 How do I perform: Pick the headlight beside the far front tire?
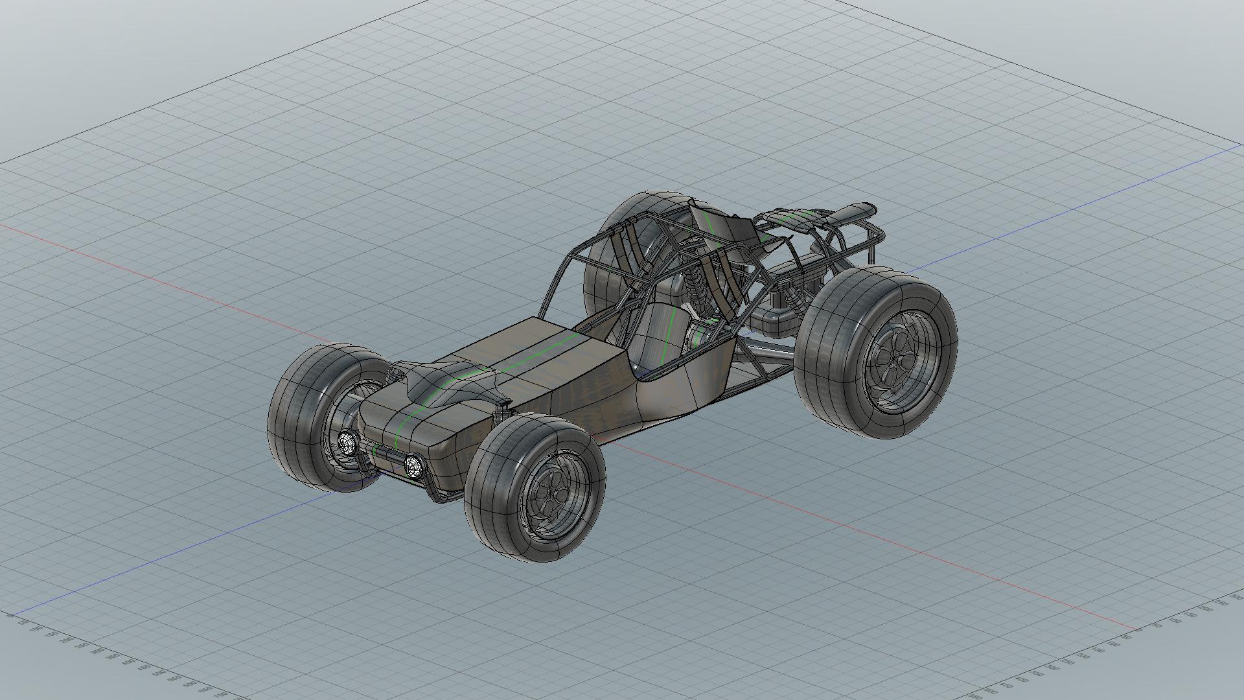pos(348,443)
